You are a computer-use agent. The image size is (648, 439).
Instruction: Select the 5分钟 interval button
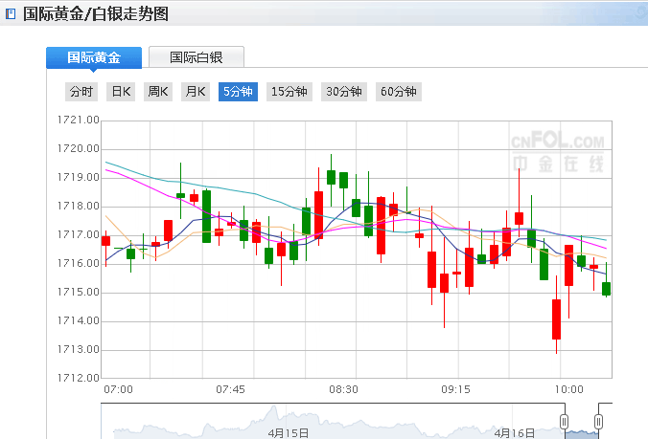tap(238, 92)
